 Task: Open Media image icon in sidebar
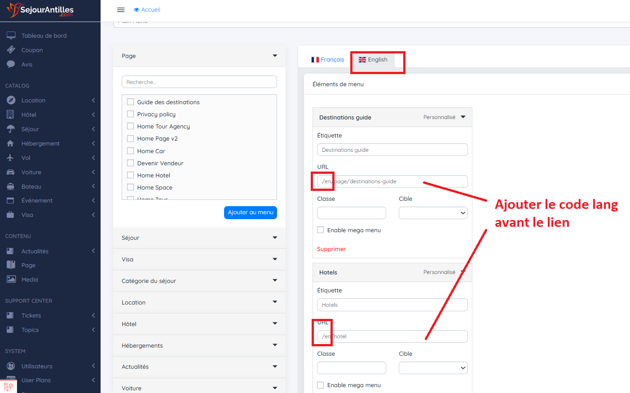pyautogui.click(x=11, y=279)
